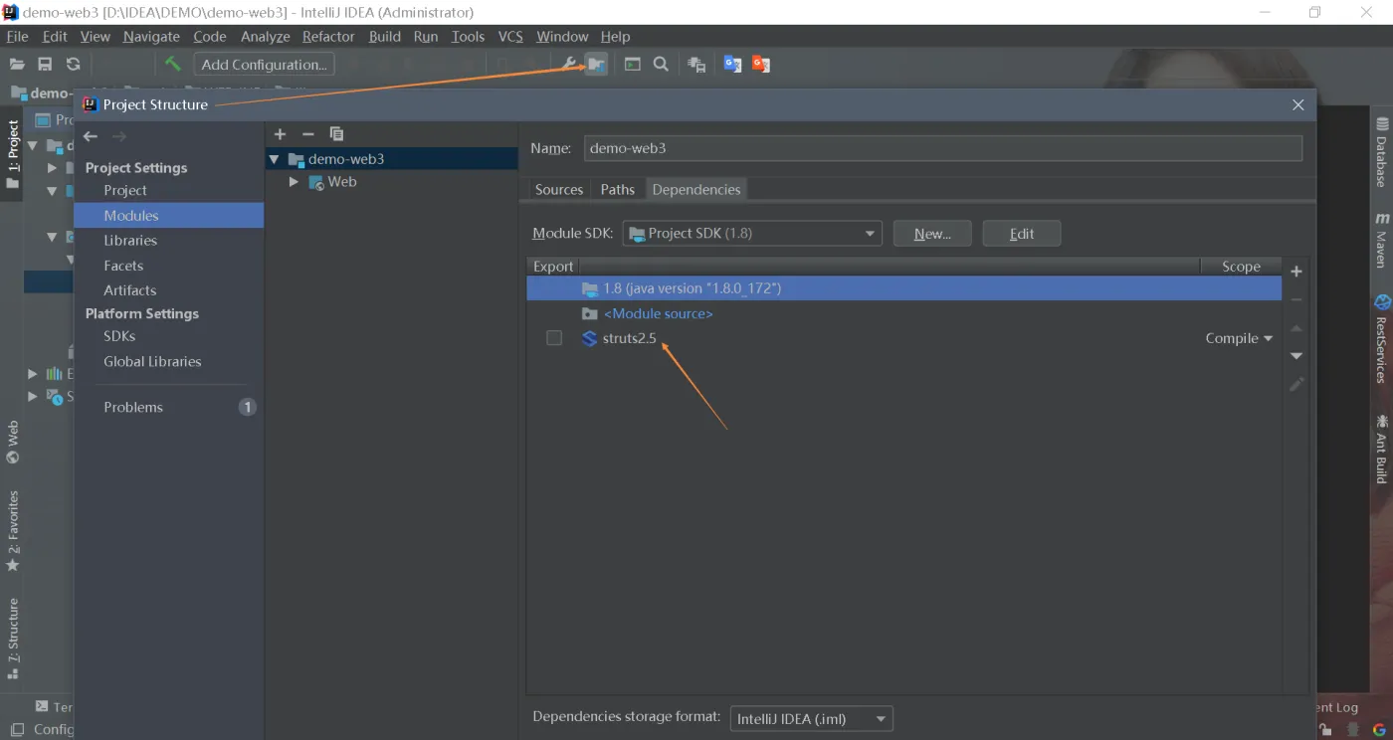Click the Save All disk icon

(45, 64)
